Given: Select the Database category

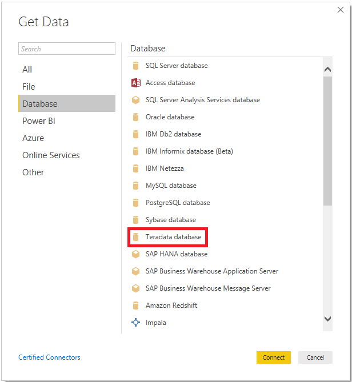Looking at the screenshot, I should tap(67, 103).
